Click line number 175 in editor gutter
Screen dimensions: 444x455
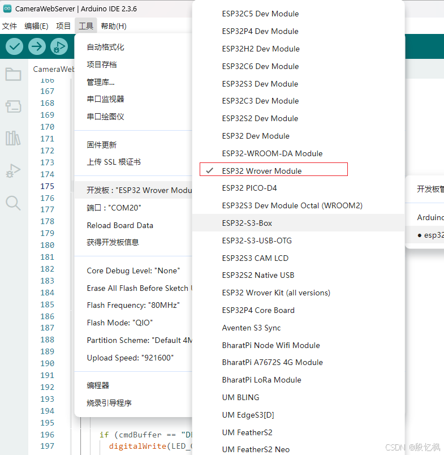point(47,186)
